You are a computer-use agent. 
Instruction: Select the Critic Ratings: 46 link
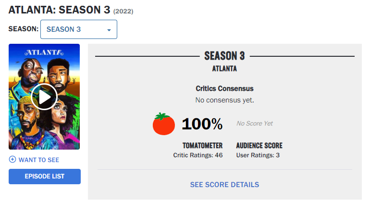tap(197, 155)
